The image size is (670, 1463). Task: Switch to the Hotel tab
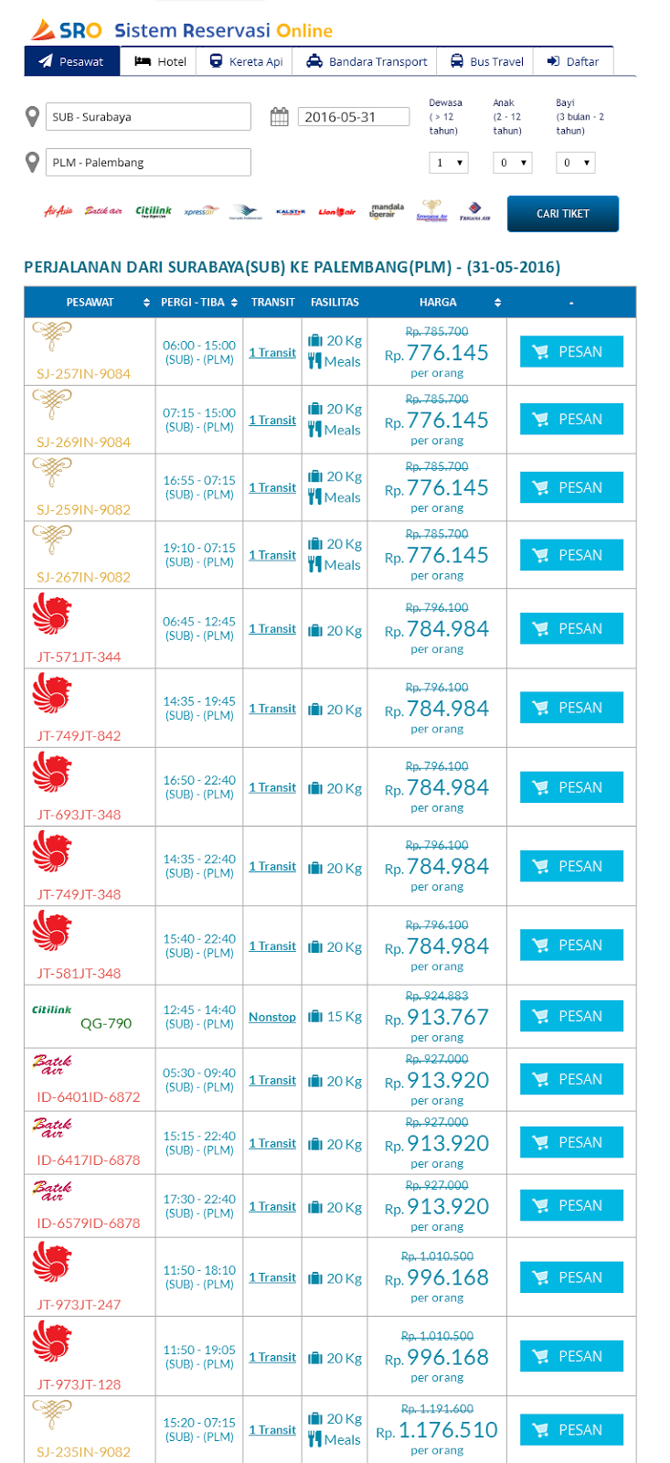click(161, 61)
